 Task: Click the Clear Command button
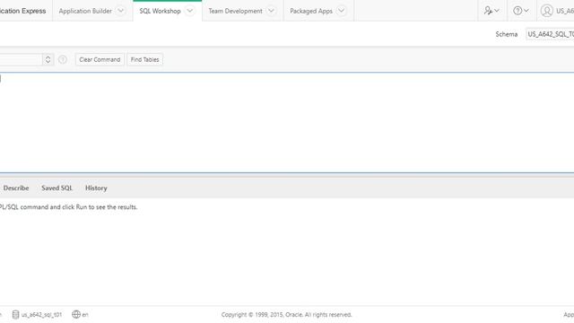click(100, 59)
